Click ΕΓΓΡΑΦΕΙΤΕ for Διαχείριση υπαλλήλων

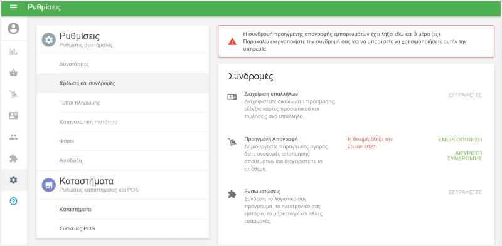[x=465, y=95]
